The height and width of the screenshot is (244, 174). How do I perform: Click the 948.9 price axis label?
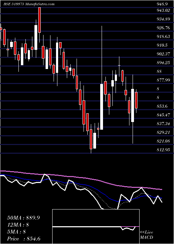[162, 4]
